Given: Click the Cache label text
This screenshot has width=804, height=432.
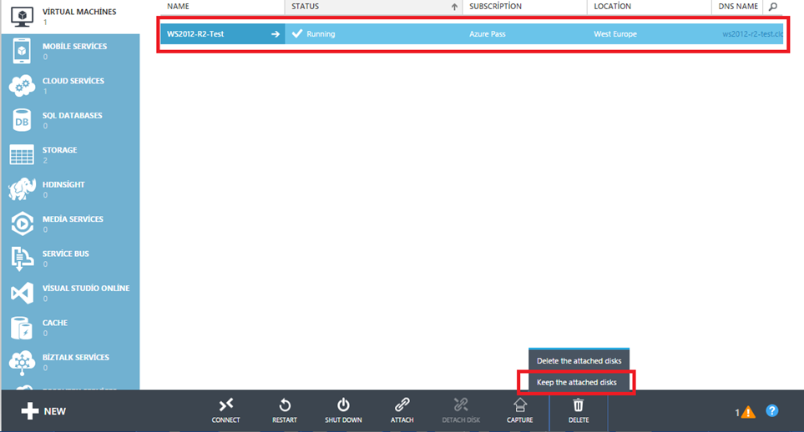Looking at the screenshot, I should coord(55,323).
